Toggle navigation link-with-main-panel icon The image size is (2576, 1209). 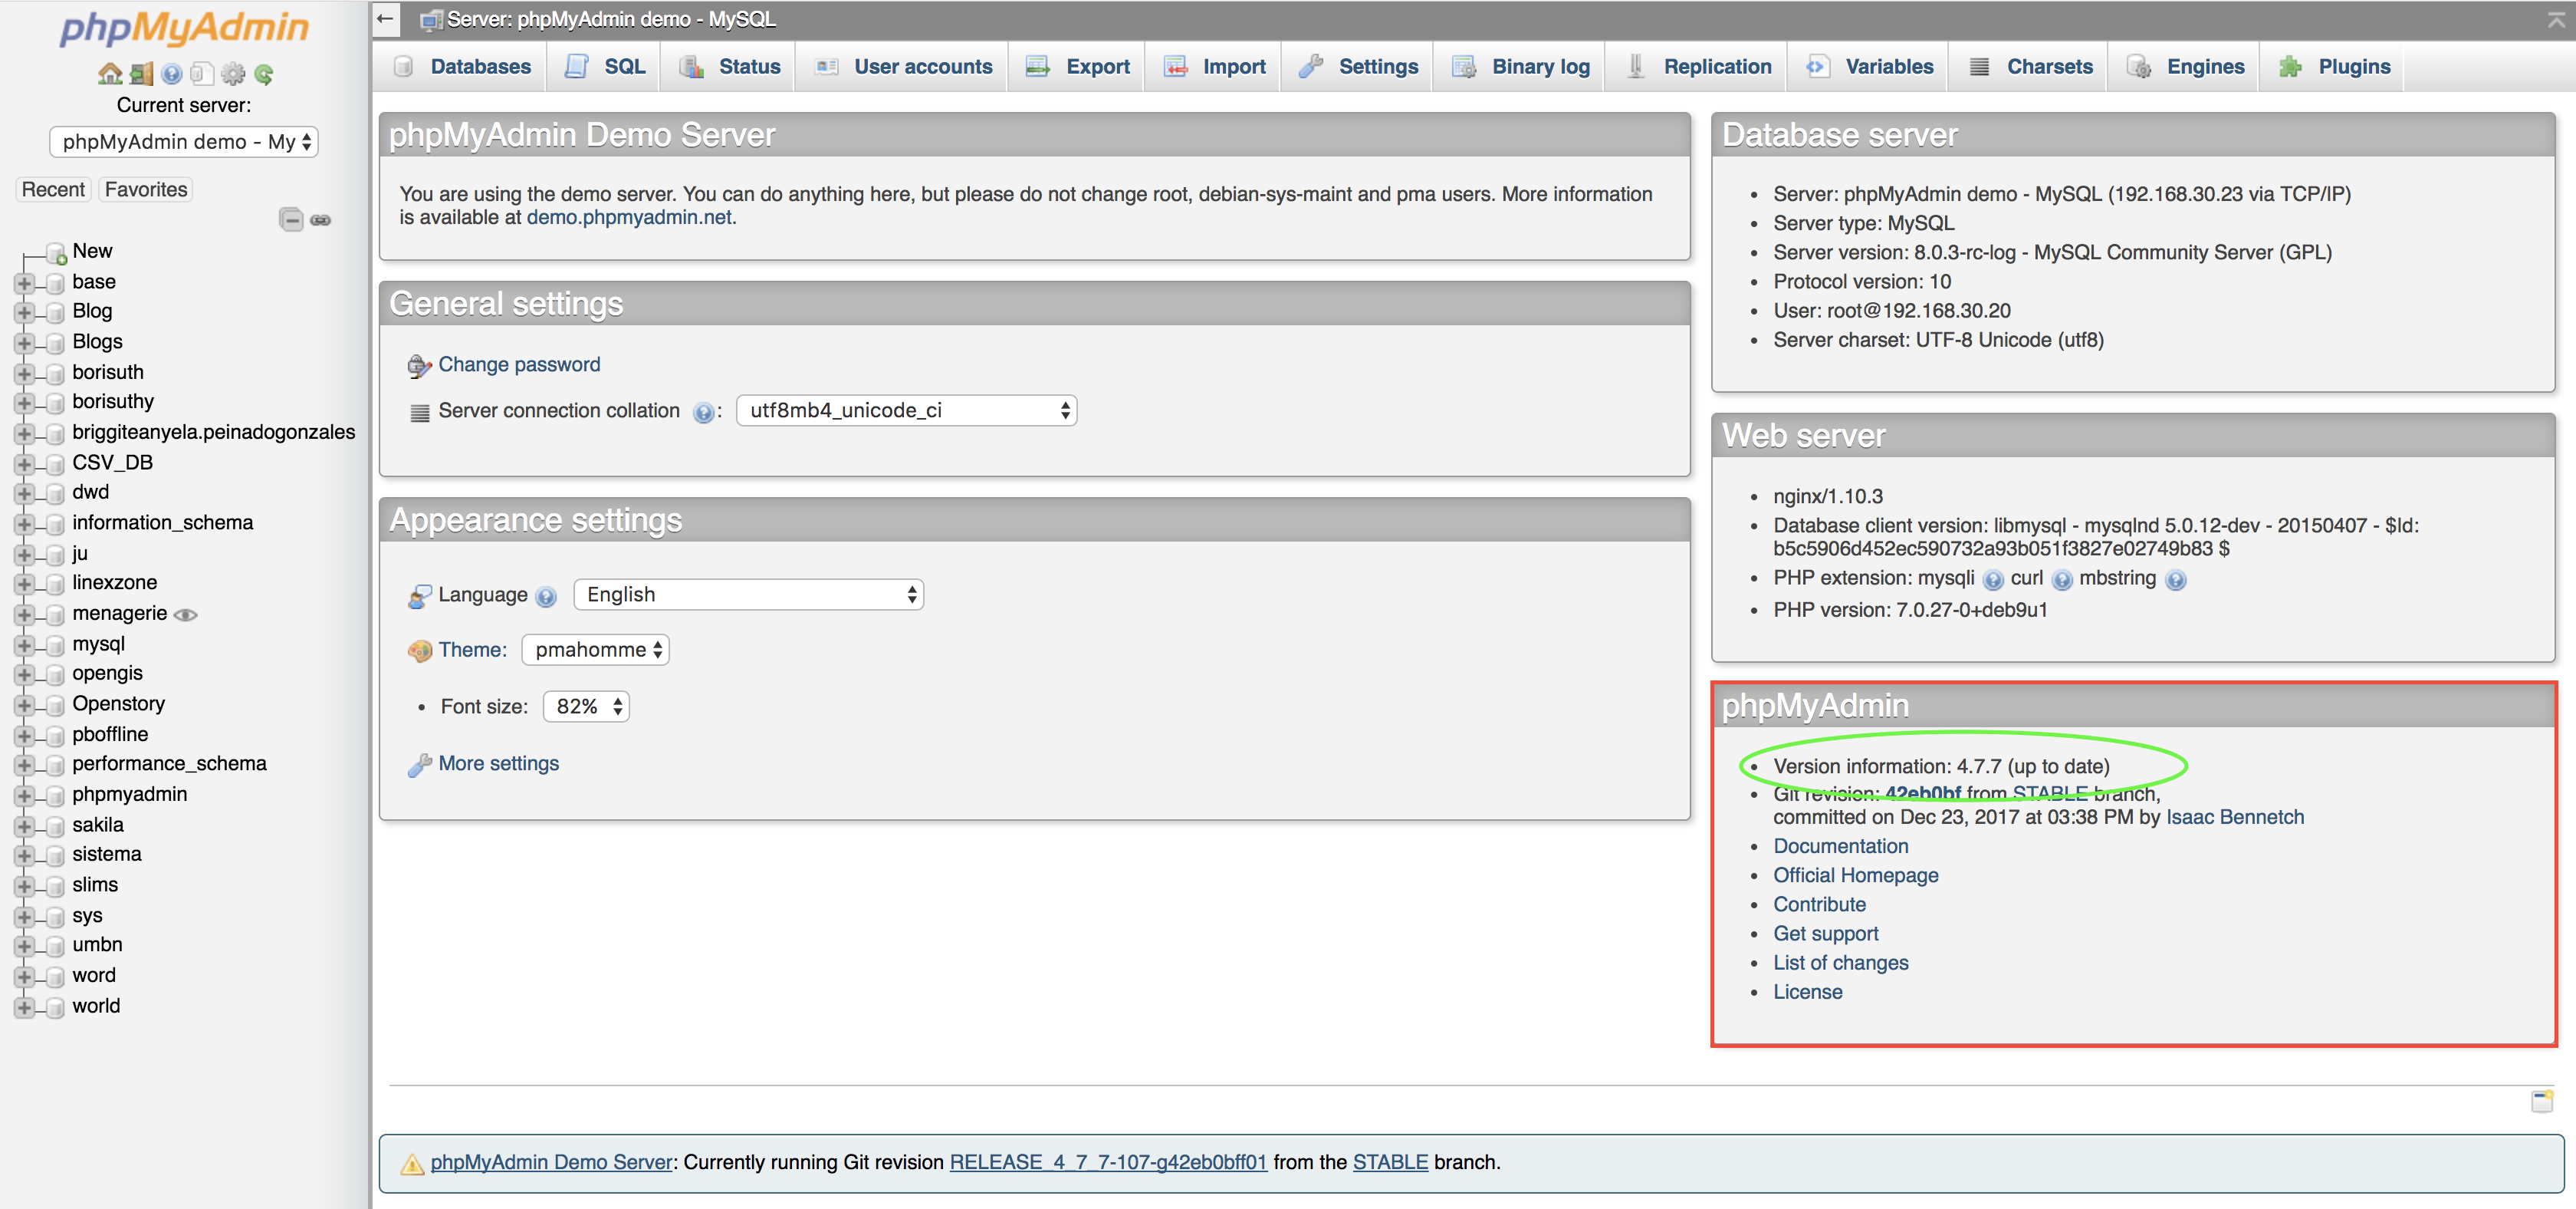tap(320, 219)
